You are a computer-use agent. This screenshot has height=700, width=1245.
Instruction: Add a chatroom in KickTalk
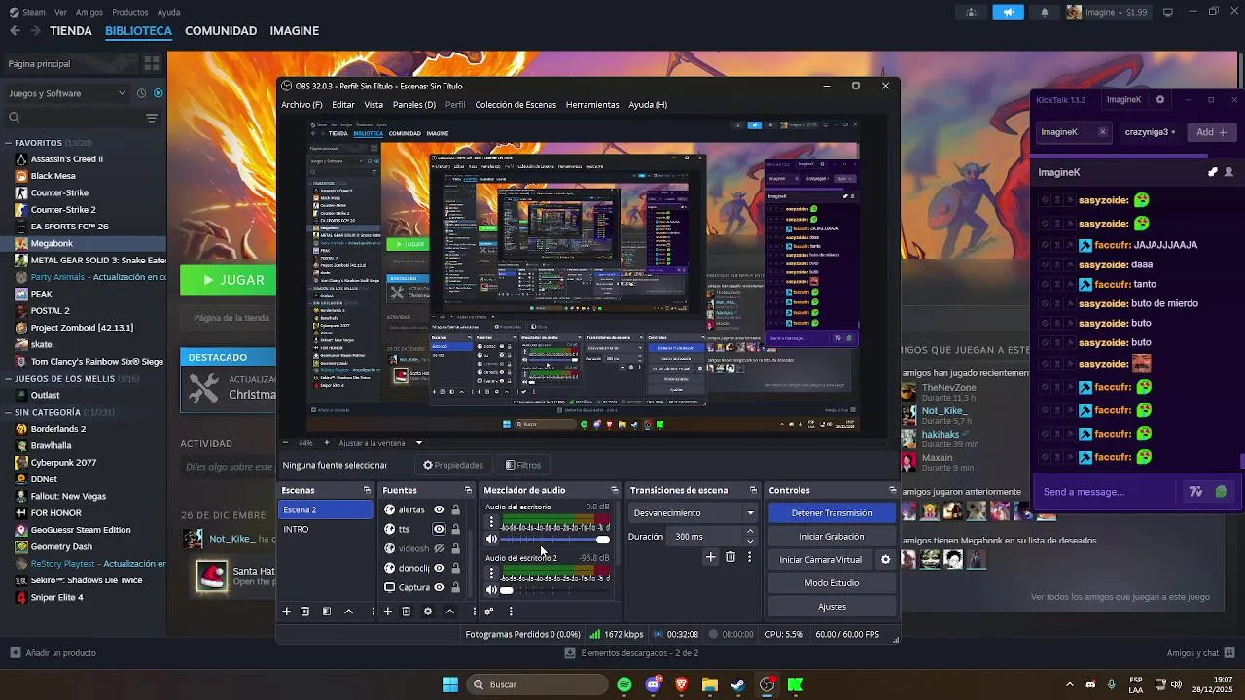click(1212, 132)
